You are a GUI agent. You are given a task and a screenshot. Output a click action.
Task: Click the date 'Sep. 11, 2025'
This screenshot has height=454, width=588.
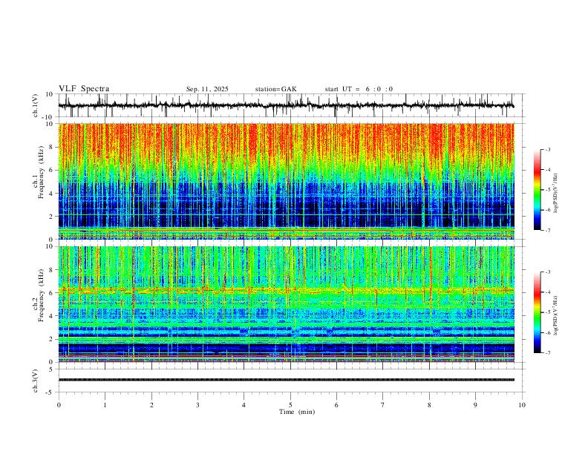click(207, 89)
